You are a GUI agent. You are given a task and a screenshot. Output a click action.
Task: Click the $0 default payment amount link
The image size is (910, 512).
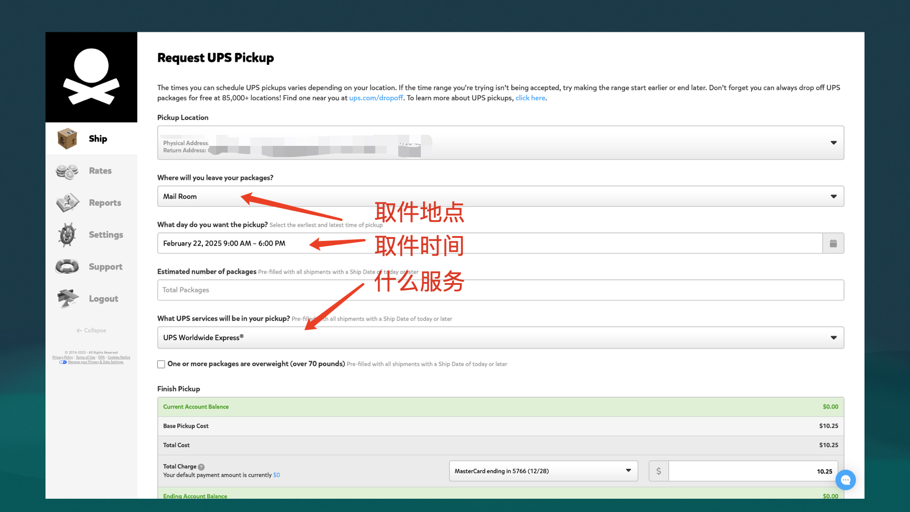[x=276, y=475]
